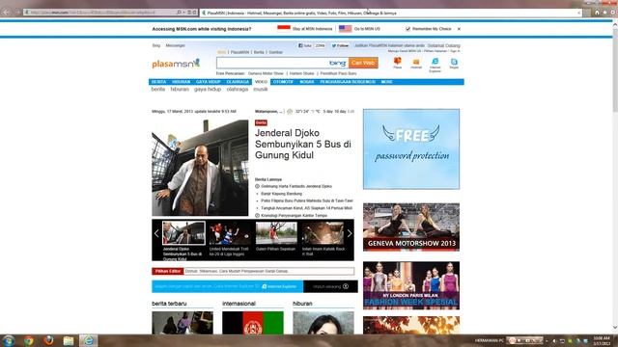Open Fashion Week Spesial banner
This screenshot has width=618, height=347.
coord(411,285)
